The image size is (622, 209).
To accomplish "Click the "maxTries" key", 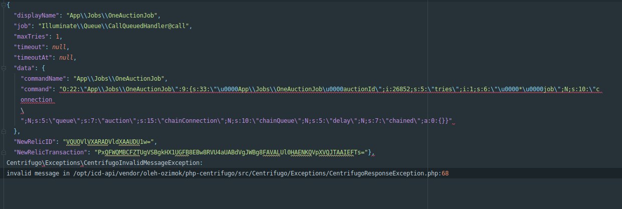I will (32, 36).
